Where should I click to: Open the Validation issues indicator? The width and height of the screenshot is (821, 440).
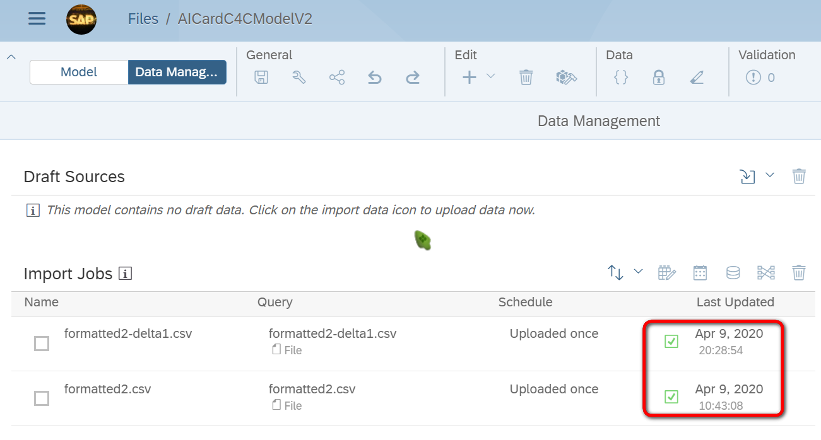pos(760,78)
